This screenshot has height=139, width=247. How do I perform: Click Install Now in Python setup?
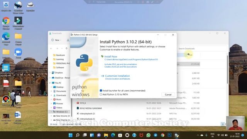(111, 56)
